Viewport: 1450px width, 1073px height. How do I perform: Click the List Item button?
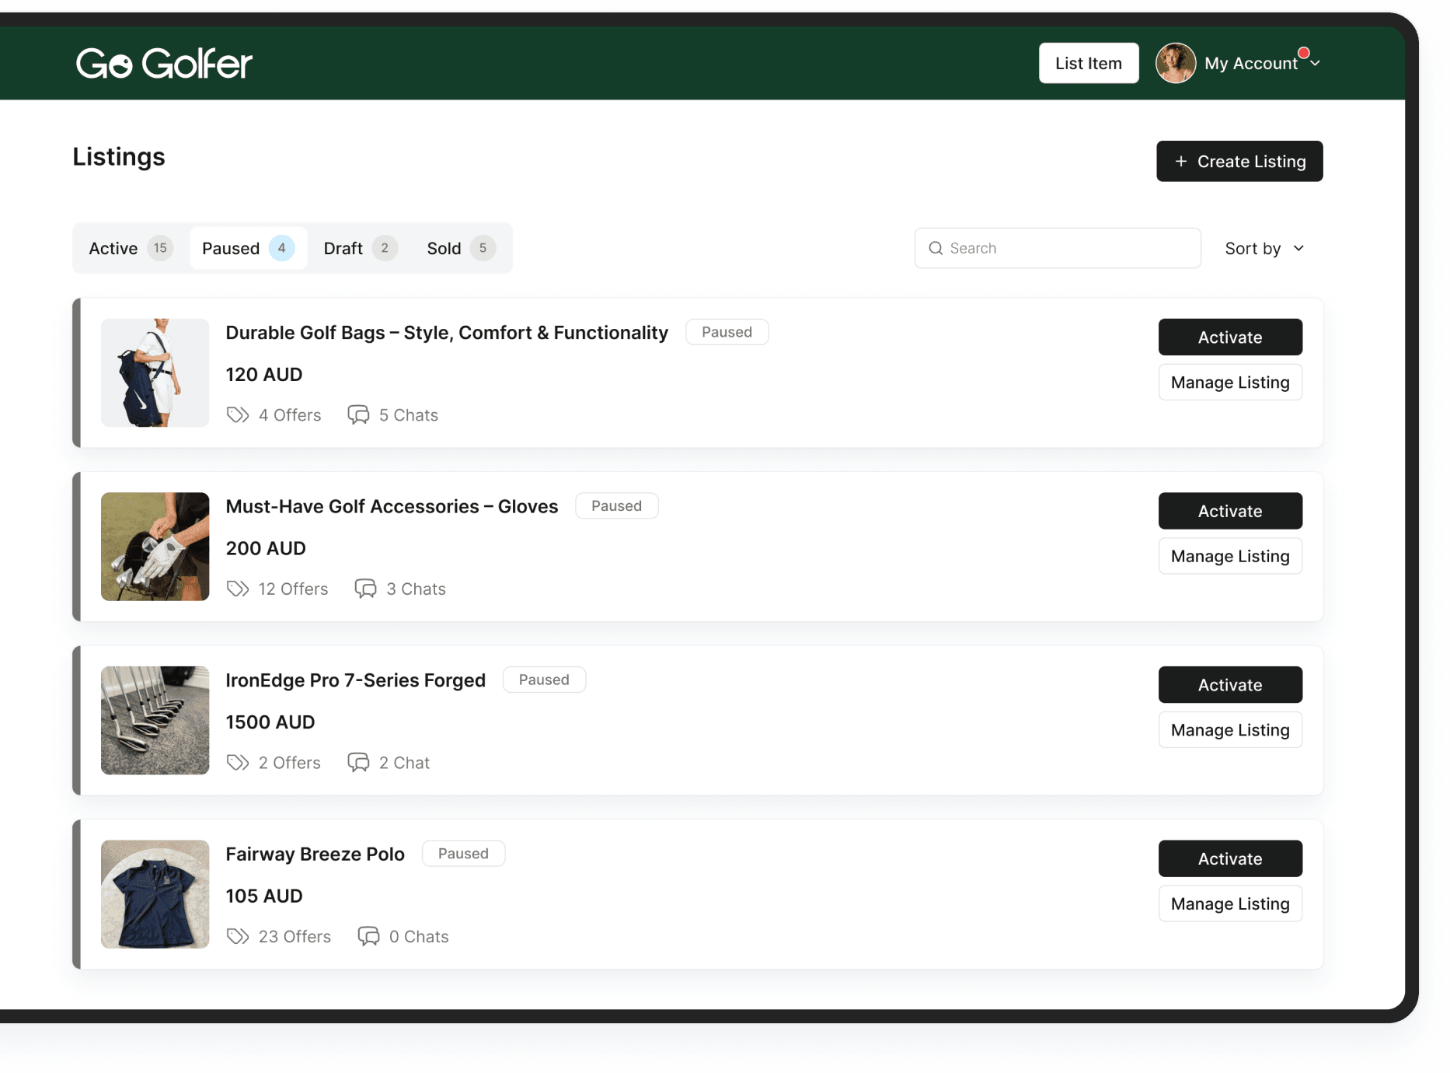tap(1088, 63)
